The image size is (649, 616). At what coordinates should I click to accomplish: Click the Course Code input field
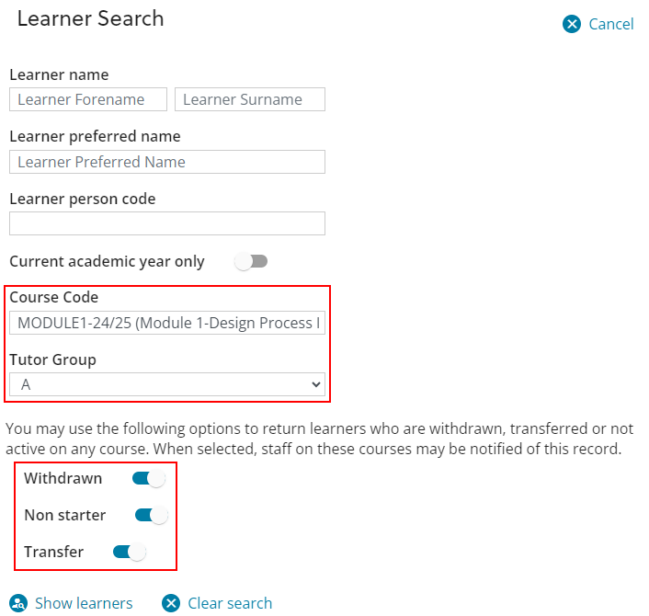[x=167, y=323]
